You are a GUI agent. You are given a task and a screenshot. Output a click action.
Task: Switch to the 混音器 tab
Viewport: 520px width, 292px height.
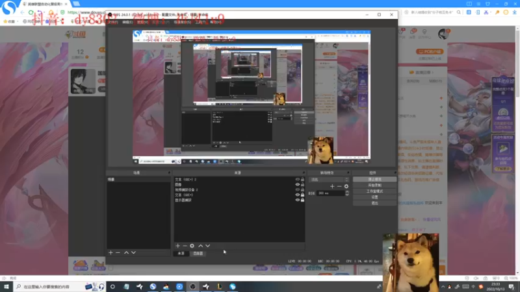(x=198, y=253)
